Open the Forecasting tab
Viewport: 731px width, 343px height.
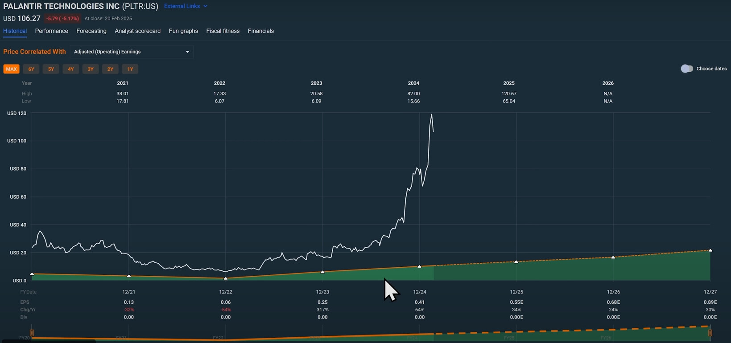click(x=91, y=31)
